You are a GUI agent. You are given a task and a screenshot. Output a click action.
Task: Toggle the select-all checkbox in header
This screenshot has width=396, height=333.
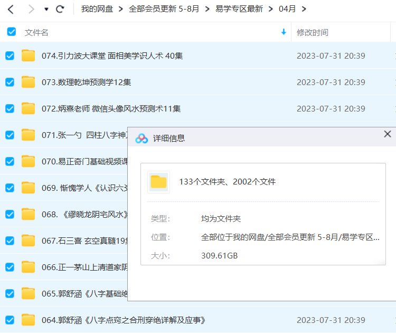pyautogui.click(x=11, y=32)
